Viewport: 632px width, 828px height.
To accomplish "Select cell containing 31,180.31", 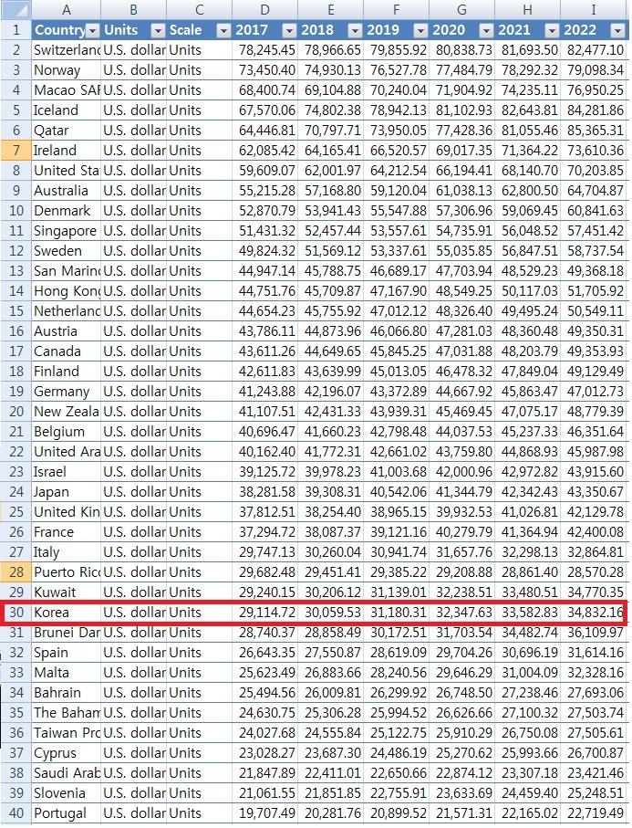I will pos(396,613).
